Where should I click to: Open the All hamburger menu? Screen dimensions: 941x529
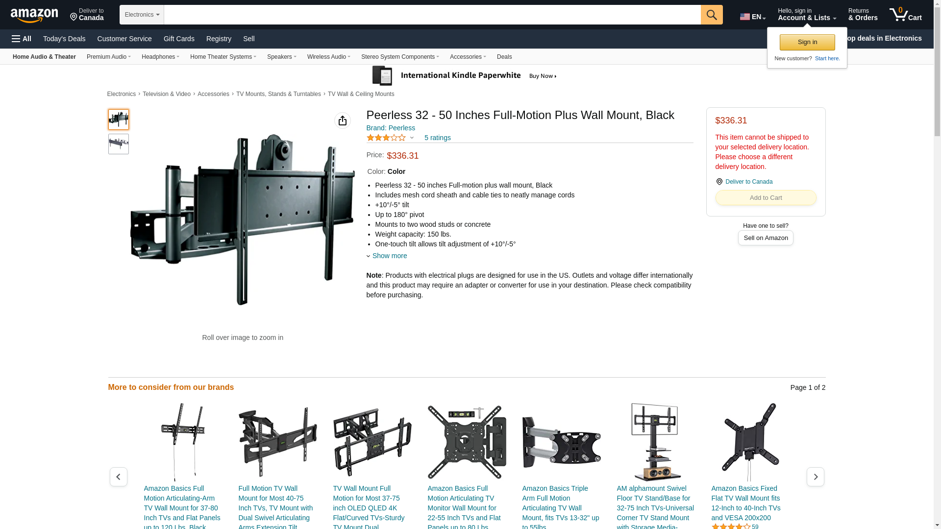tap(22, 39)
